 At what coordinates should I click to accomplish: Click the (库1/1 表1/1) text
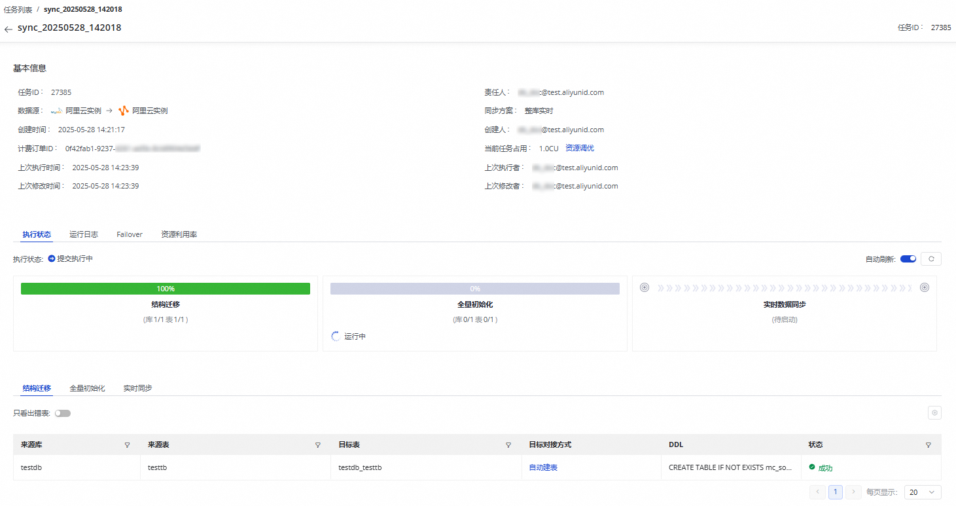click(166, 319)
